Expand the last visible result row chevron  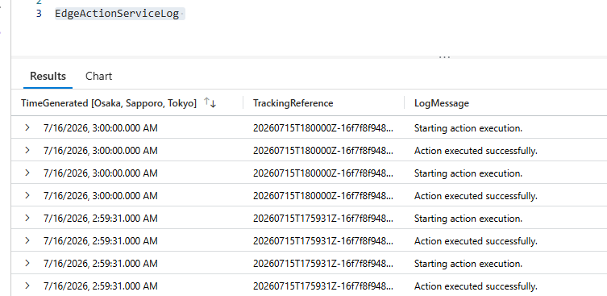[27, 286]
